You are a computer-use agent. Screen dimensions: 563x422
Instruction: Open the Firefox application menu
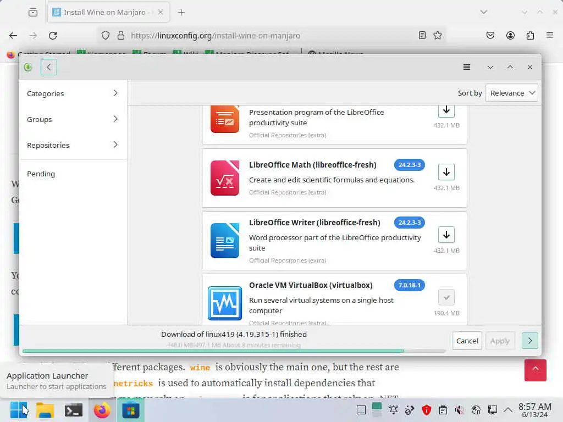550,35
